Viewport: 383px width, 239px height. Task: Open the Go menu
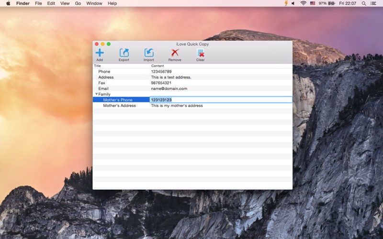[x=78, y=3]
